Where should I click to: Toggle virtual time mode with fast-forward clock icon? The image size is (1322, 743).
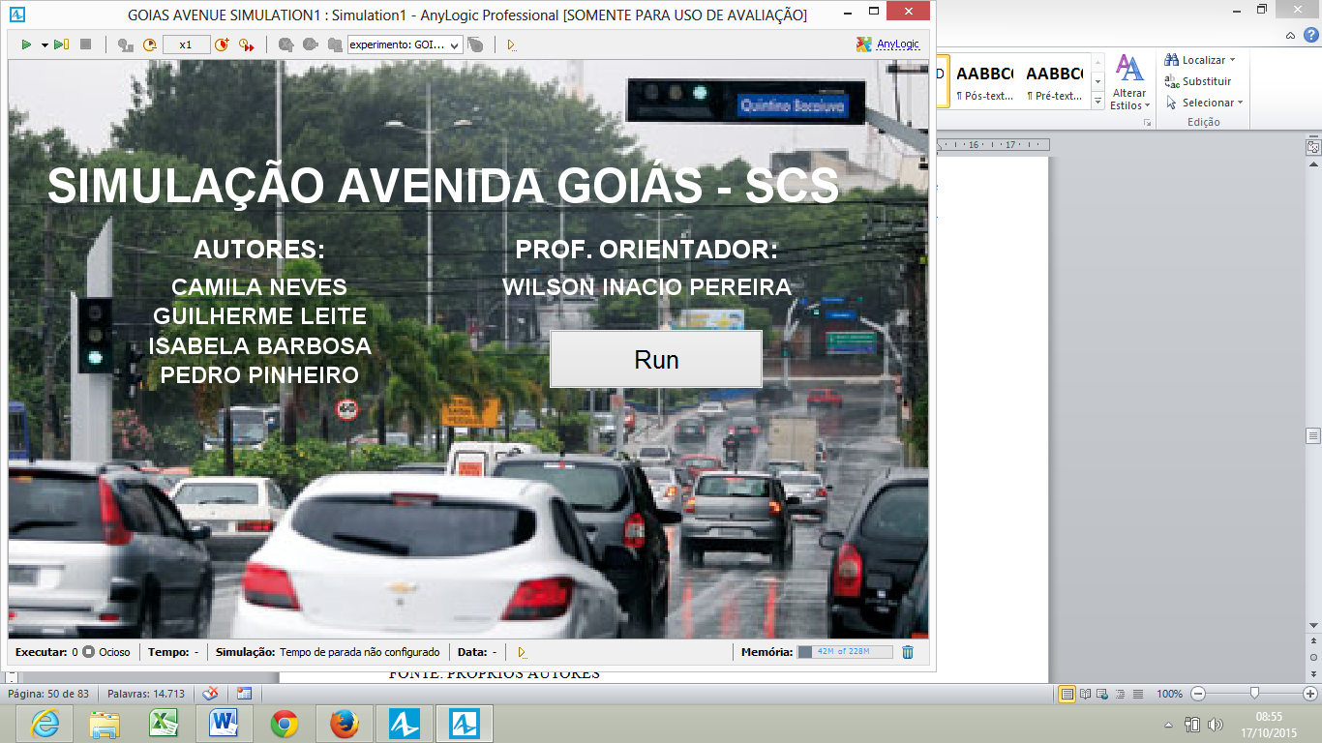coord(246,45)
